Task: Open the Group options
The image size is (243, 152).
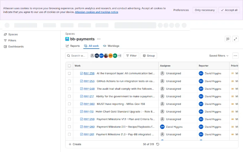Action: click(149, 56)
